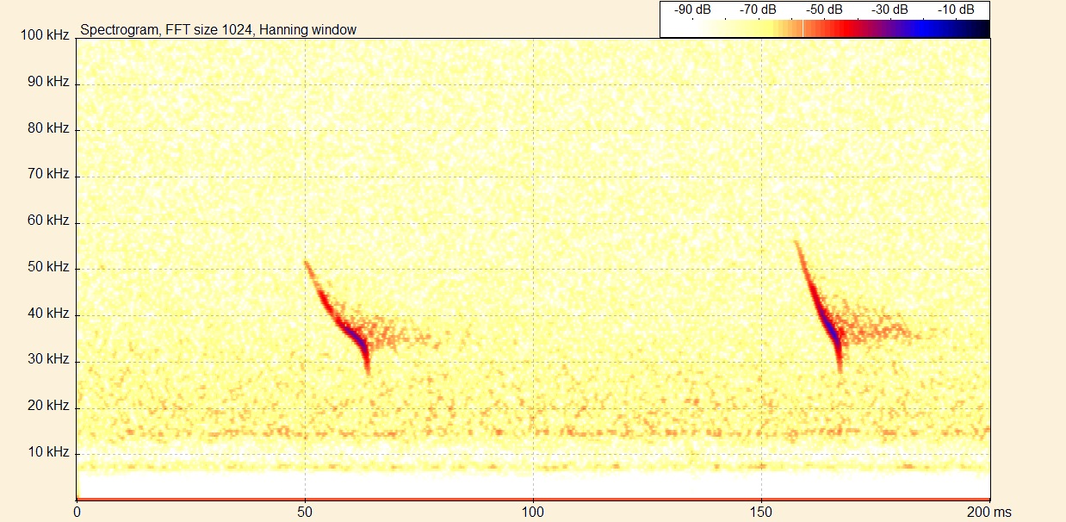The height and width of the screenshot is (522, 1066).
Task: Click the 80 kHz frequency axis label
Action: [x=49, y=128]
